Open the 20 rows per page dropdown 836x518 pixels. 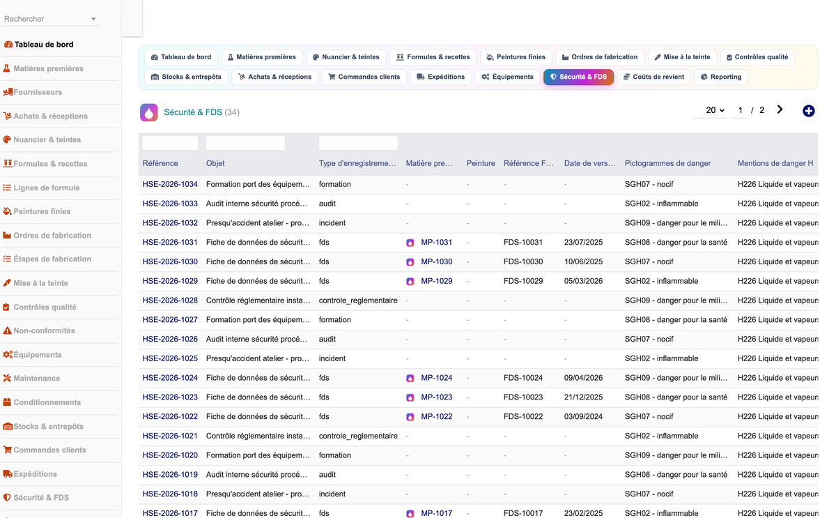[x=711, y=110]
